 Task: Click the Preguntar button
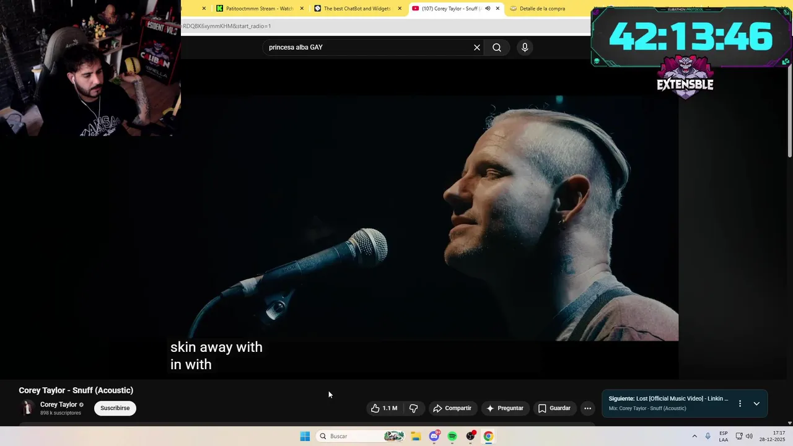tap(505, 408)
